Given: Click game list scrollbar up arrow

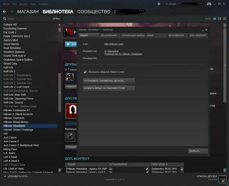Looking at the screenshot, I should point(60,30).
